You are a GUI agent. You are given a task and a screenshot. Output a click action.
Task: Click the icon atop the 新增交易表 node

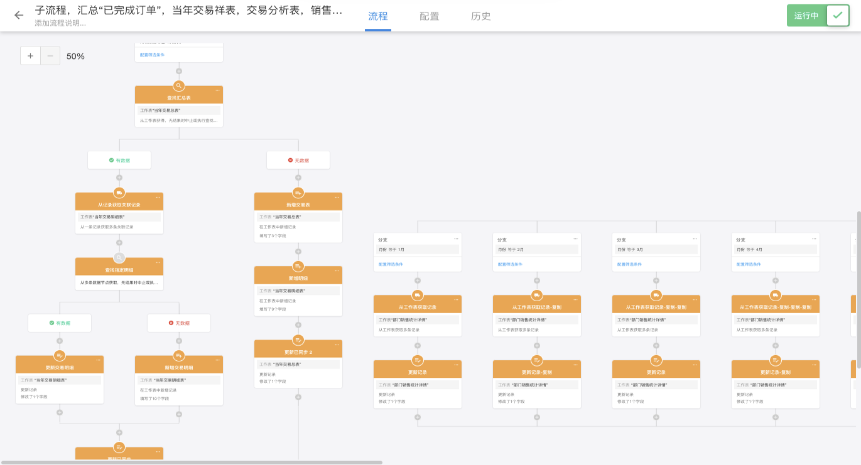[298, 193]
